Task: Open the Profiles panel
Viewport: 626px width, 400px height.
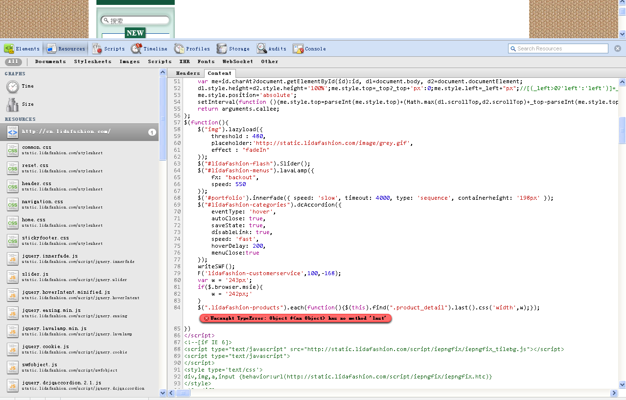Action: 192,48
